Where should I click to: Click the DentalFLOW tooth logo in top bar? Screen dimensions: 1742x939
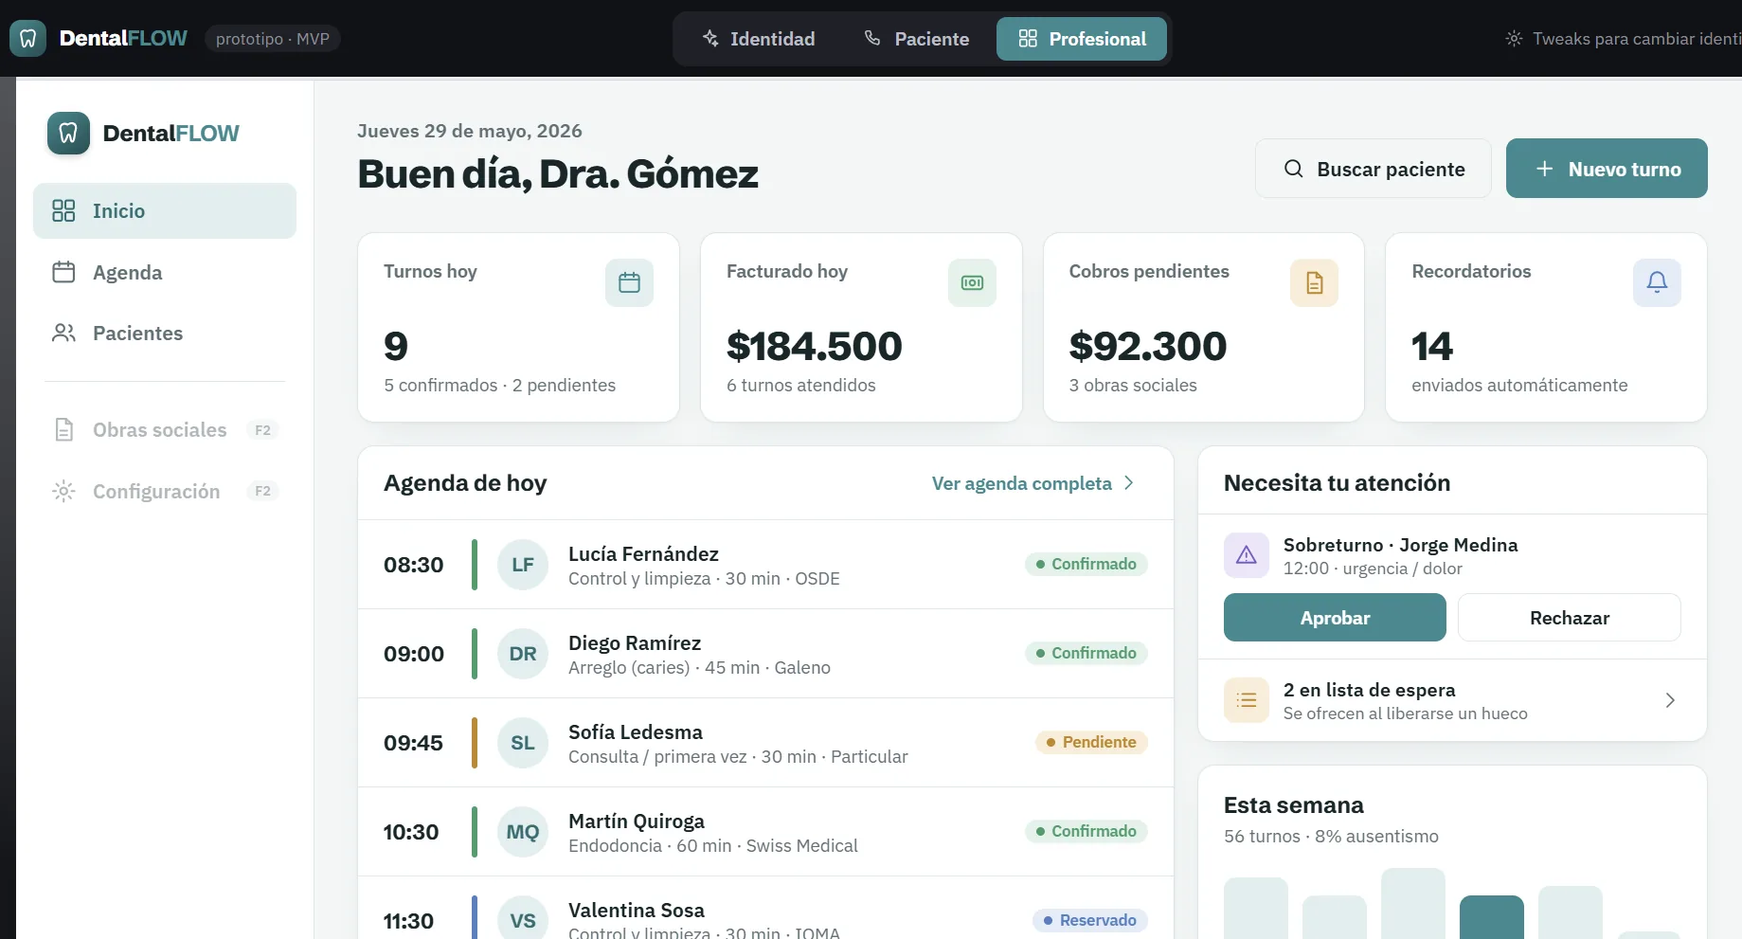(27, 39)
